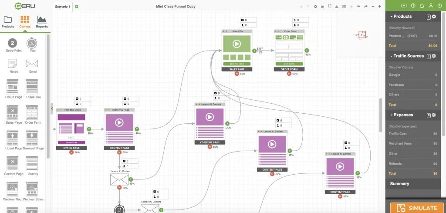Collapse left palette with side arrow handle

52,108
